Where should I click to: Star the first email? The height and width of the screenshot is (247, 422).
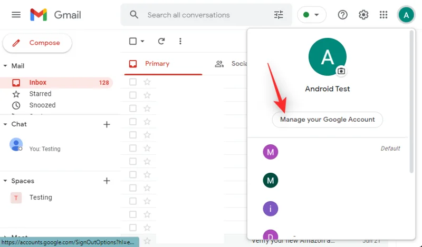click(x=147, y=82)
